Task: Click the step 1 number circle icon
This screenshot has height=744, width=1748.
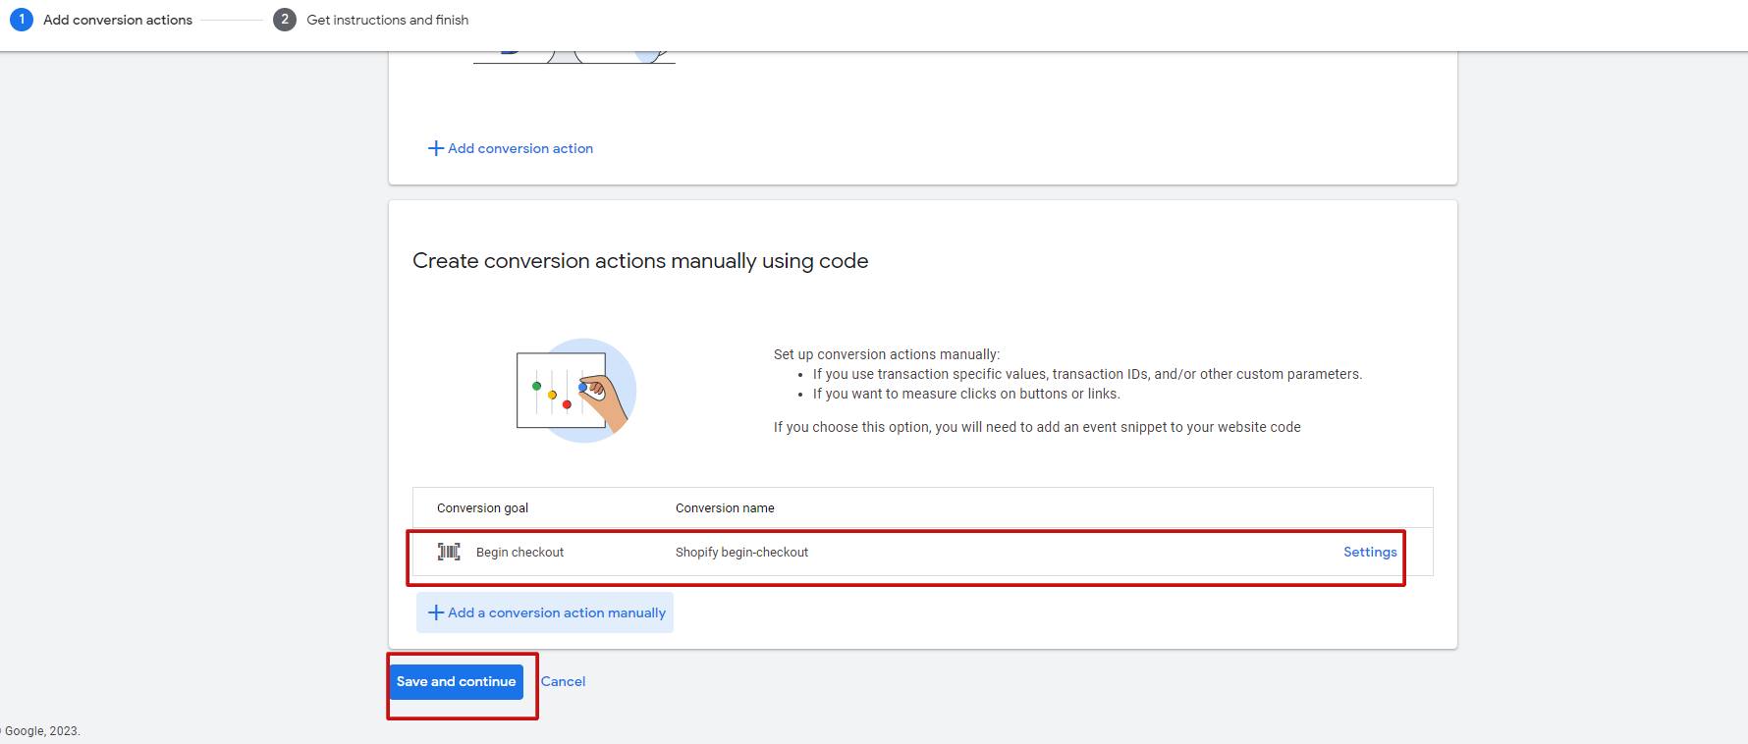Action: (x=21, y=19)
